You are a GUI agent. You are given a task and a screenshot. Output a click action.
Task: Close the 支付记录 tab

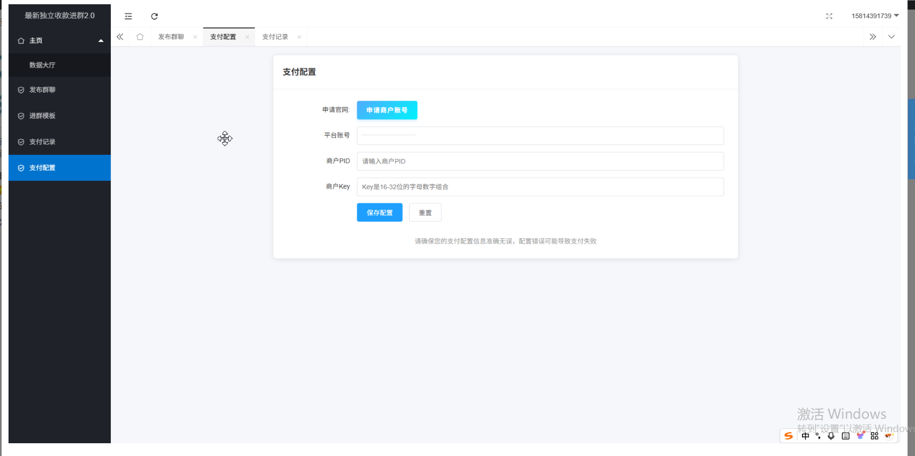(x=299, y=37)
